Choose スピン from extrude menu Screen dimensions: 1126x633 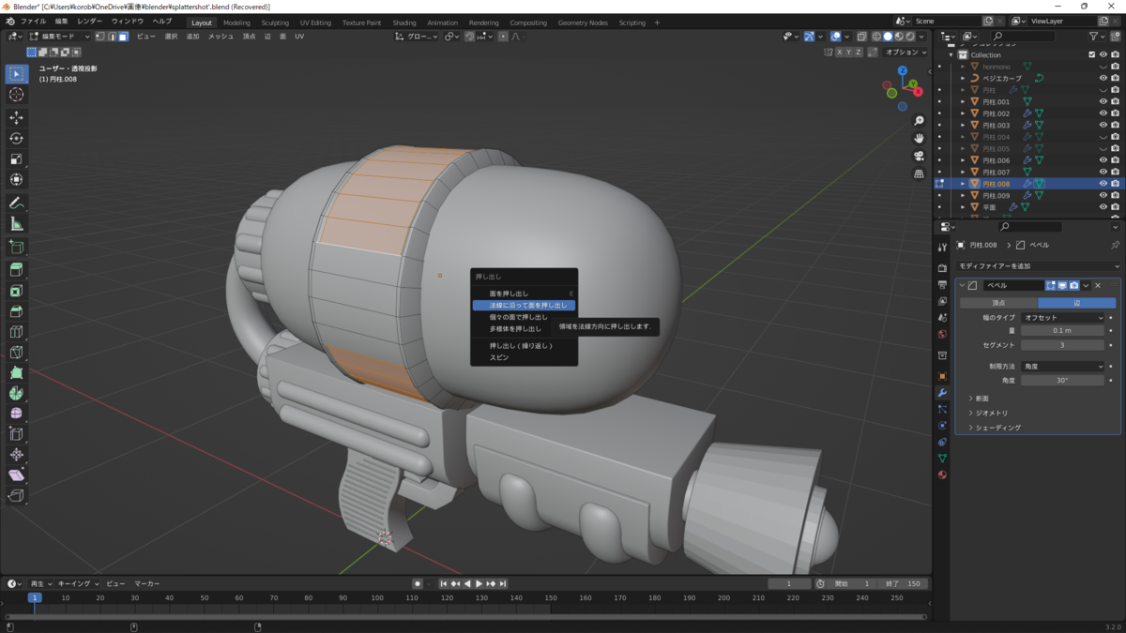[525, 357]
